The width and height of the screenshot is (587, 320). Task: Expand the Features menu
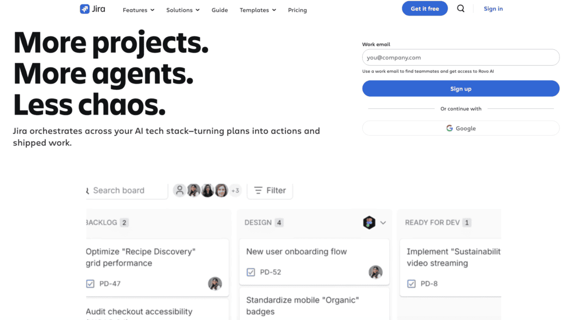click(x=139, y=10)
